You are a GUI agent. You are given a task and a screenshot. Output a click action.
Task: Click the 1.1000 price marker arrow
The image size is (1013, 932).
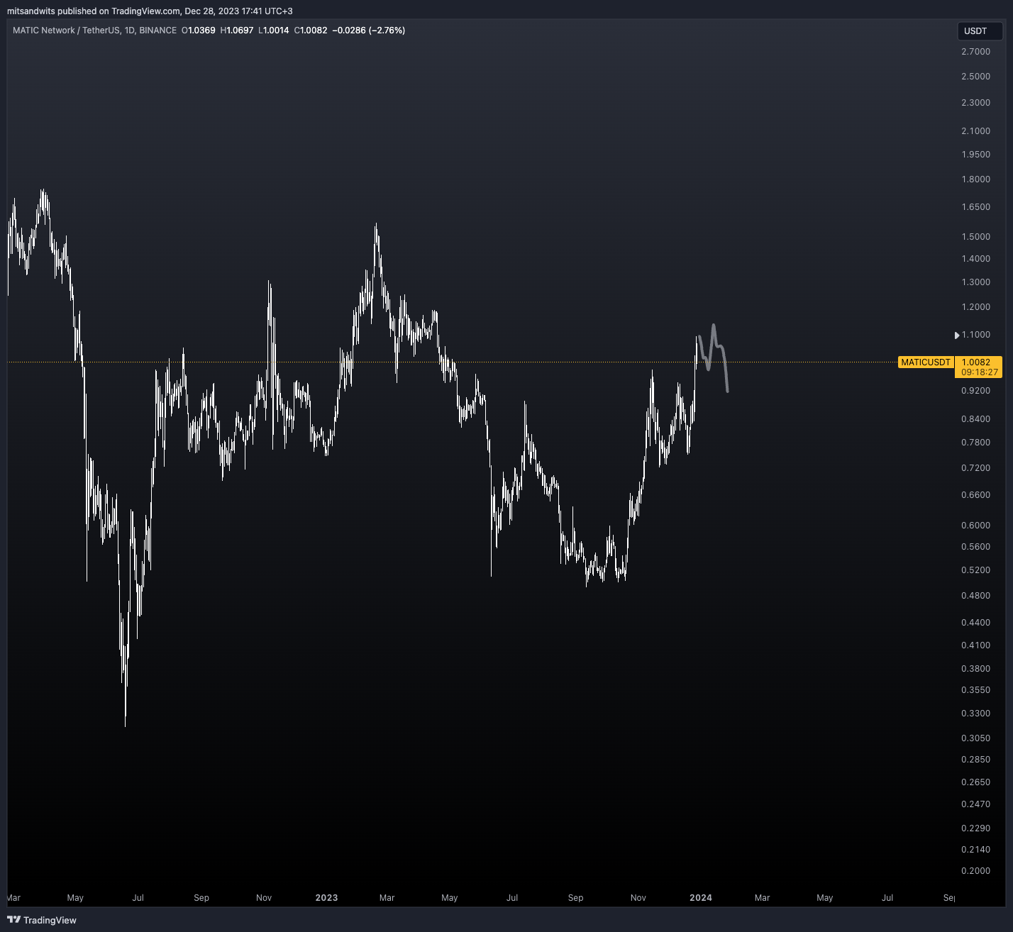coord(957,335)
